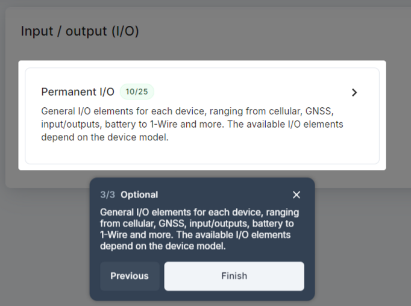The width and height of the screenshot is (411, 306).
Task: Click the "Optional" label in tour popup
Action: (139, 195)
